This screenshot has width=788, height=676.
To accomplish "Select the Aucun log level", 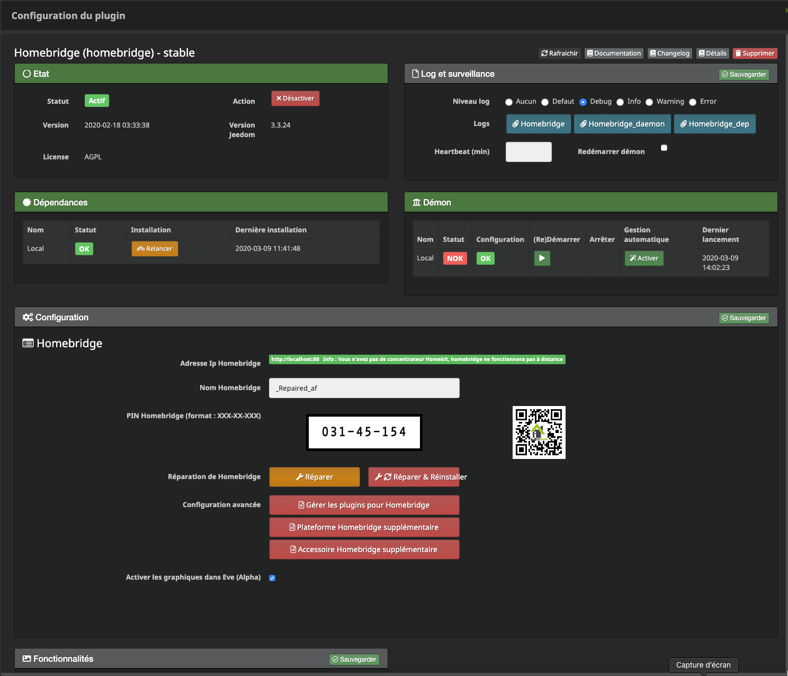I will click(509, 102).
